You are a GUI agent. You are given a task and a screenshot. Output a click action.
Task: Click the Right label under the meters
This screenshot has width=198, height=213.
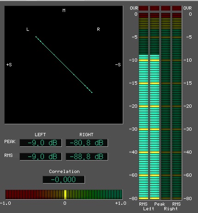[171, 209]
